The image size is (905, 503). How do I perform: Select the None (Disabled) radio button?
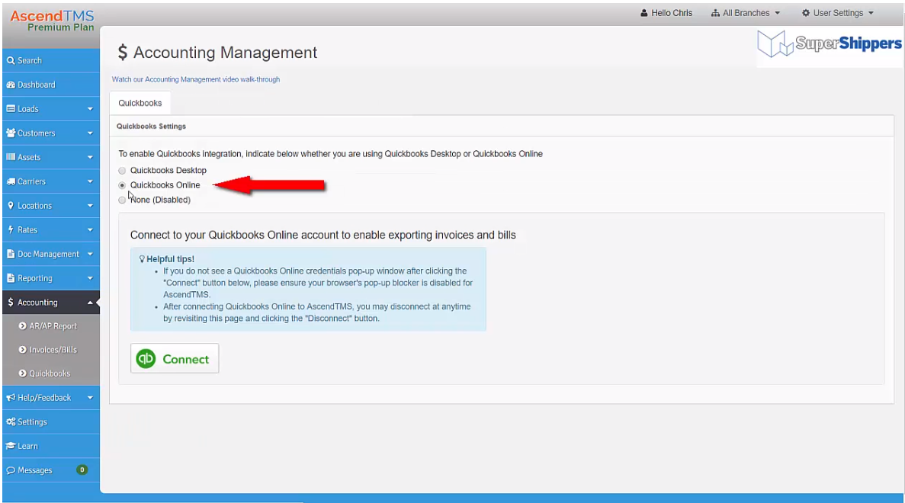122,200
